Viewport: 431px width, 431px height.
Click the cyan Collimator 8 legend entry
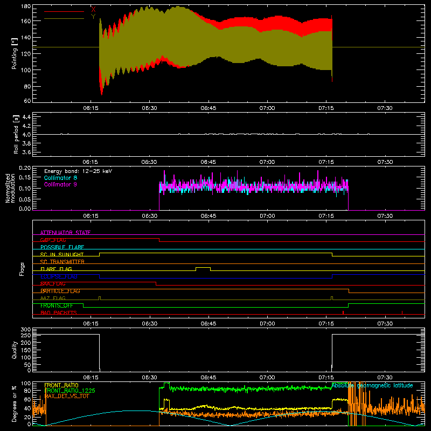60,178
